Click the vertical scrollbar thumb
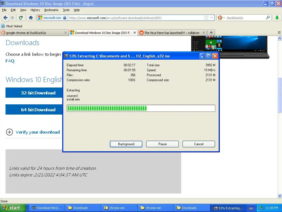The image size is (282, 212). (x=280, y=95)
